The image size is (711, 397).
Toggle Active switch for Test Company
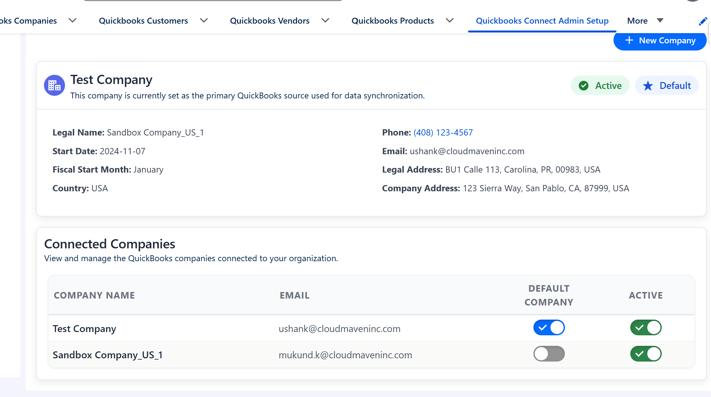646,327
